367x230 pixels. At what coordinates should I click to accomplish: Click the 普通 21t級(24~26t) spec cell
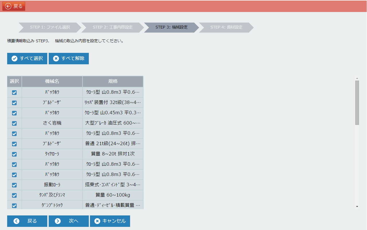coord(113,144)
